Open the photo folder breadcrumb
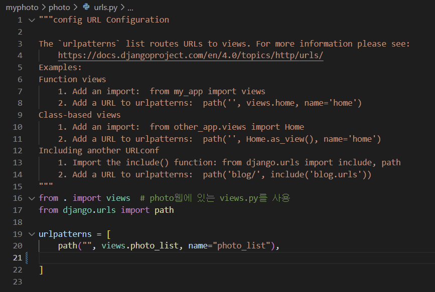The image size is (435, 292). pos(59,8)
